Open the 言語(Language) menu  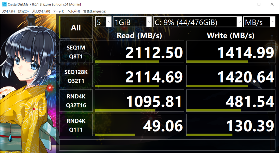tap(95, 11)
